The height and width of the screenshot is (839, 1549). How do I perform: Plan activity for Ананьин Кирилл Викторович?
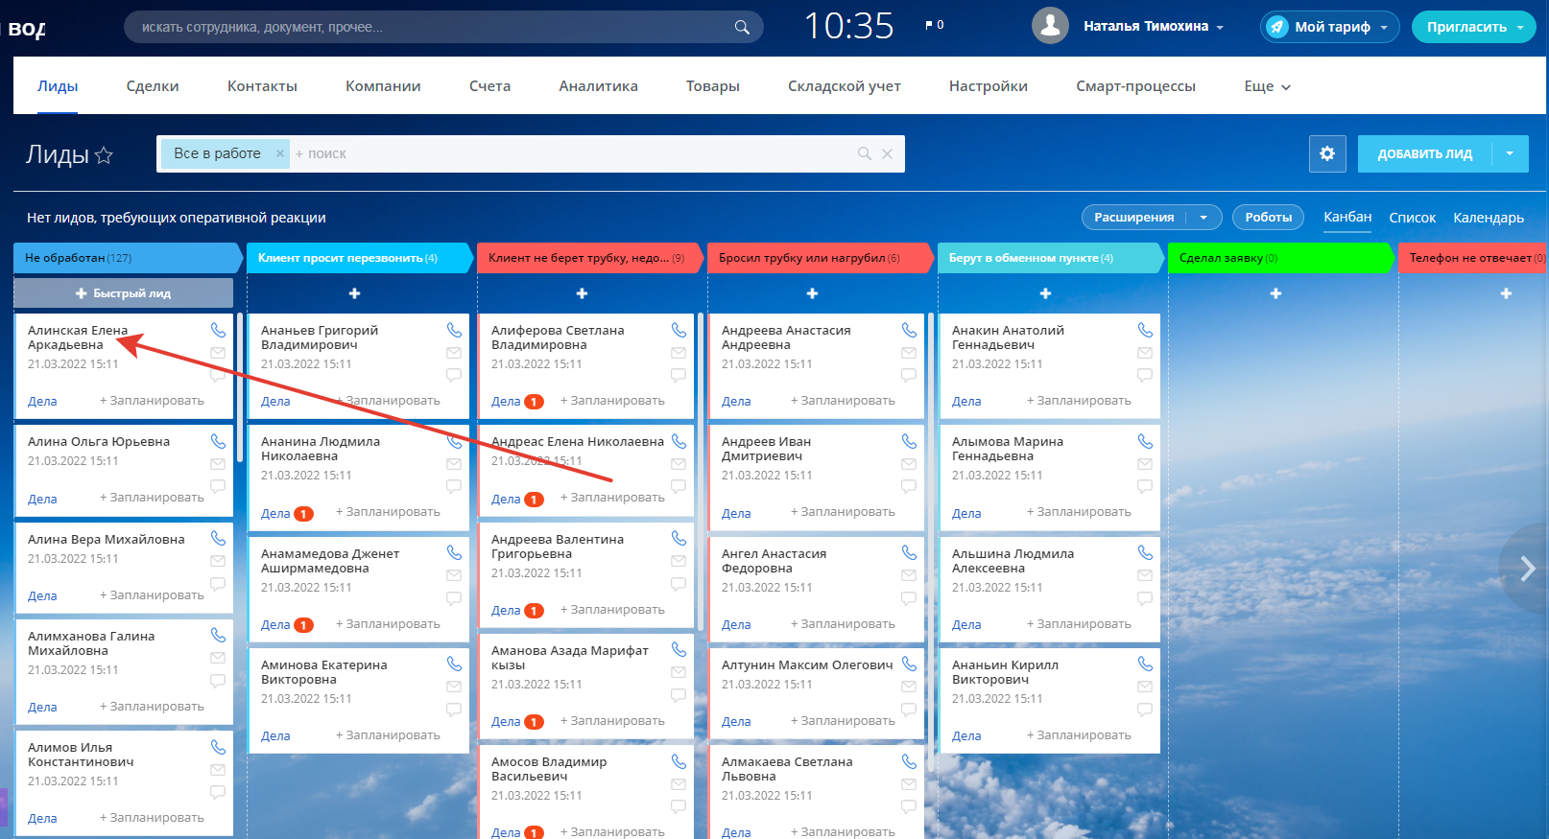click(1079, 735)
